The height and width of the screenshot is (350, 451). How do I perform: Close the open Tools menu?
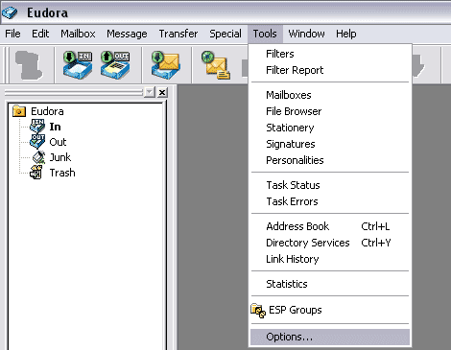(x=265, y=34)
